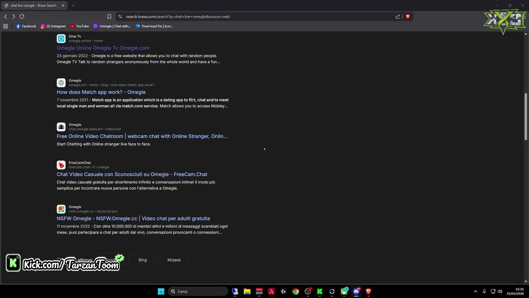
Task: Reload the Brave Search page
Action: (22, 17)
